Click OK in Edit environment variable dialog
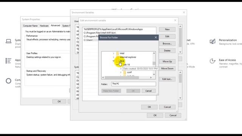This screenshot has height=136, width=242. point(149,107)
